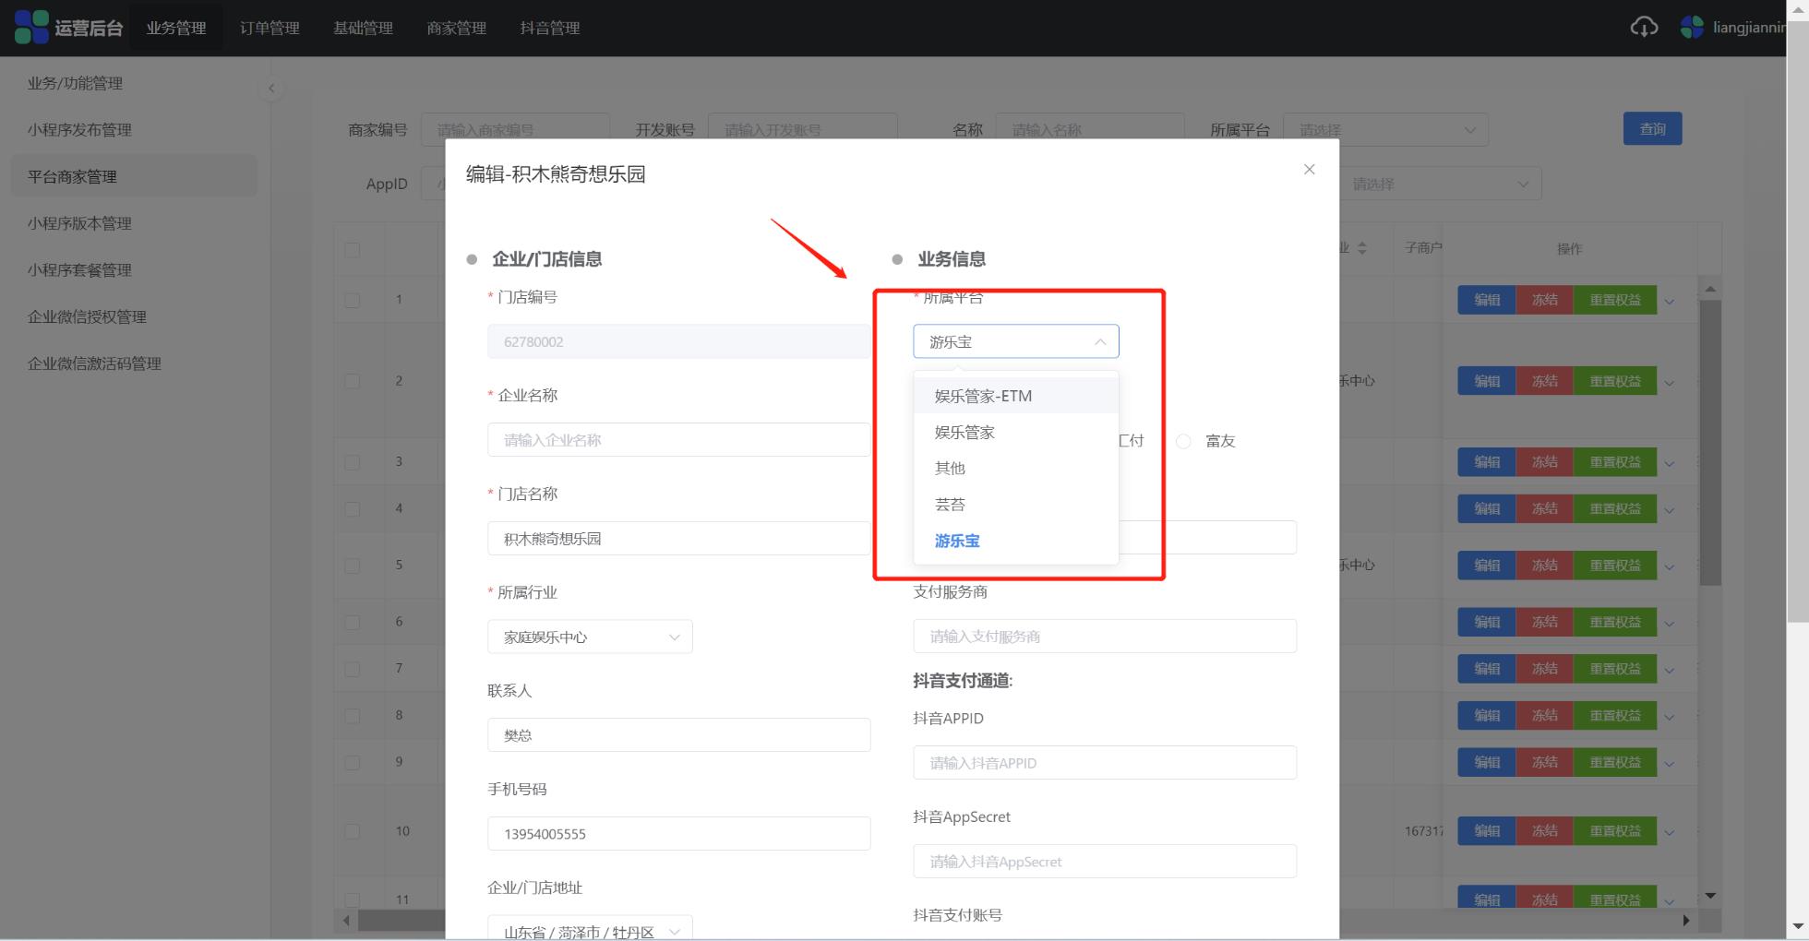
Task: Open address dropdown 山东省 / 菏泽市 / 牡丹区
Action: point(590,927)
